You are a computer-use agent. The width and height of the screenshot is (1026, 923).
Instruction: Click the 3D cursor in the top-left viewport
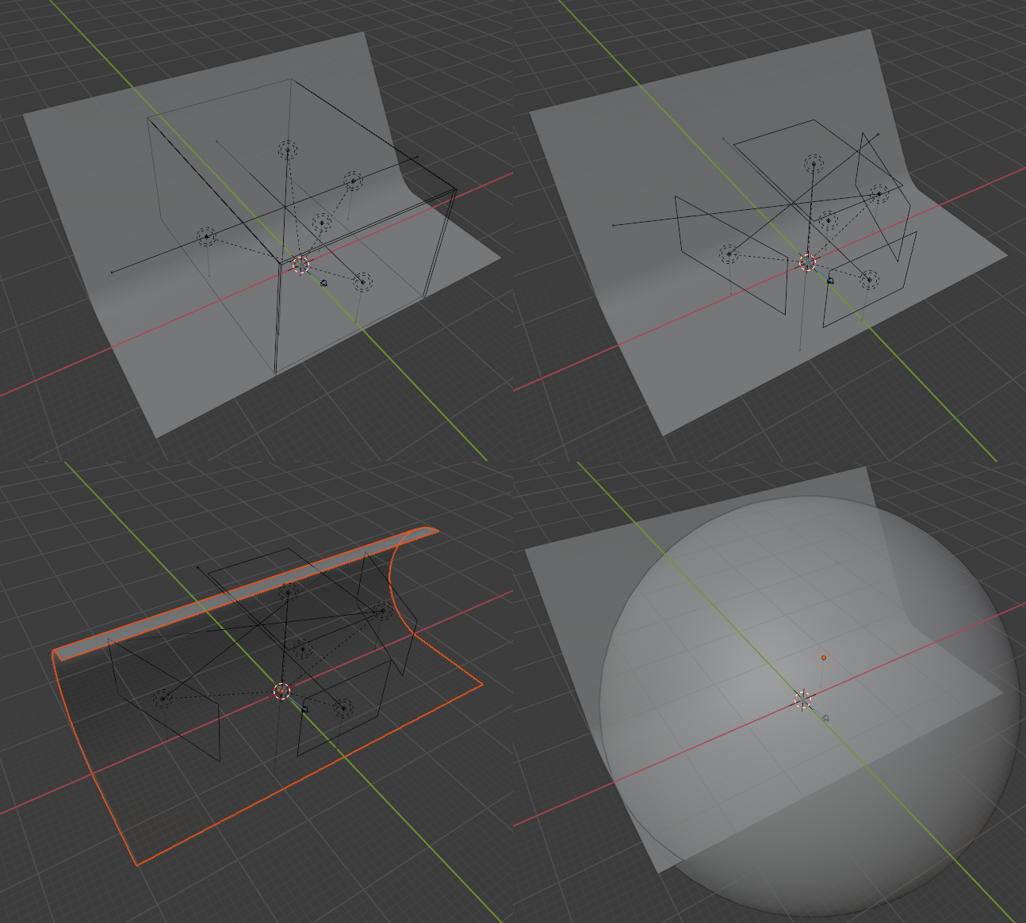301,264
